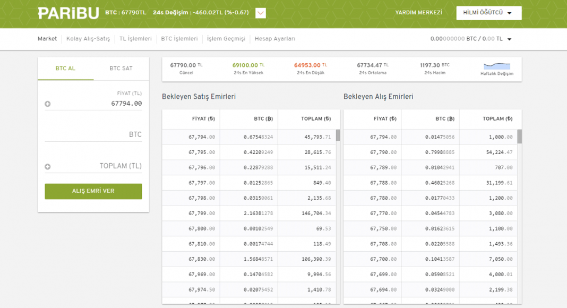Select sell order priced 67,796.00
Image resolution: width=567 pixels, height=308 pixels.
tap(249, 168)
